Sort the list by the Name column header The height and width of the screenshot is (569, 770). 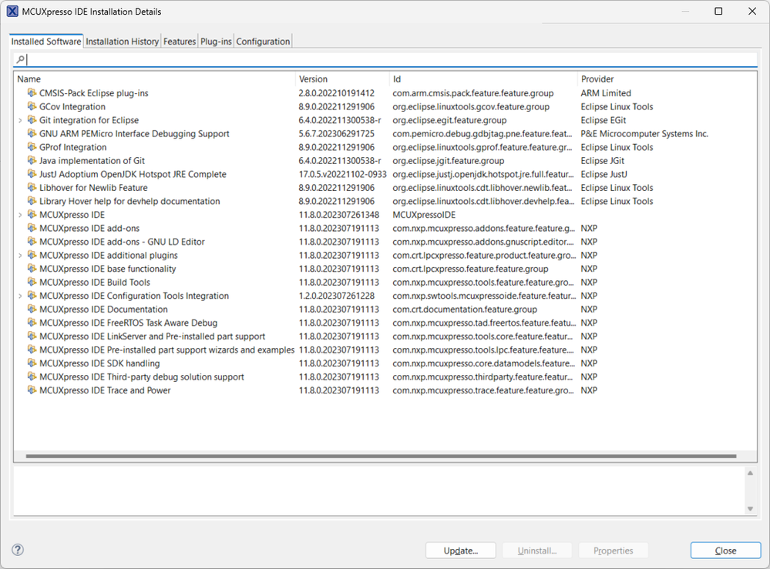click(155, 79)
